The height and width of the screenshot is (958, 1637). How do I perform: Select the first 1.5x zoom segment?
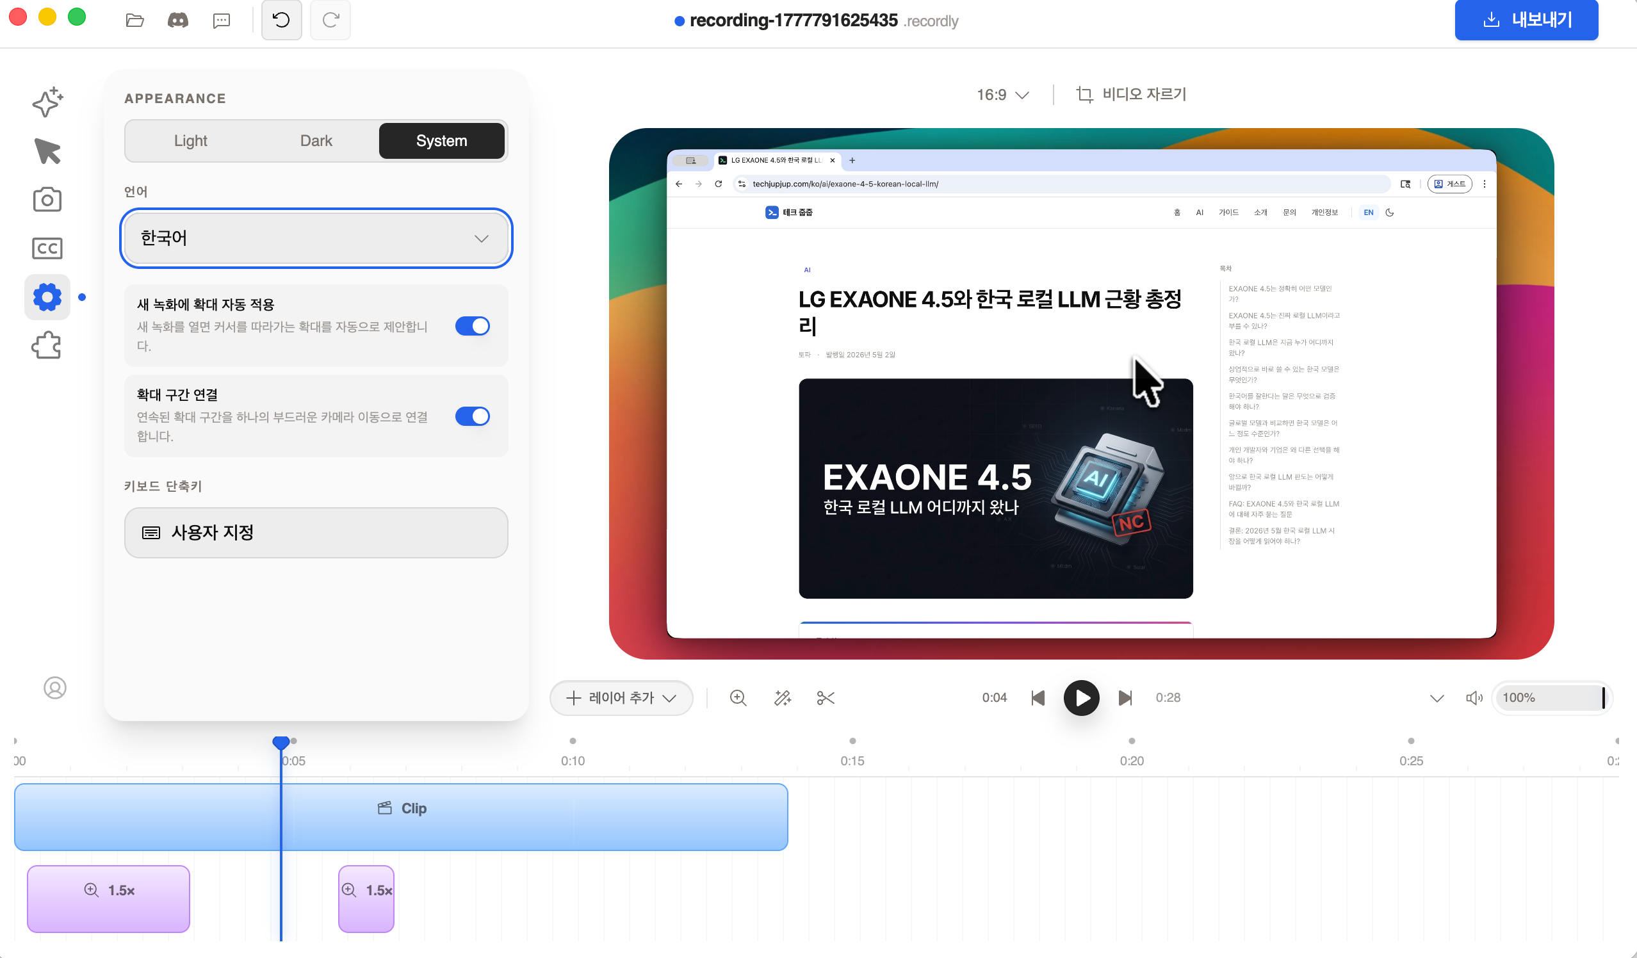point(108,899)
